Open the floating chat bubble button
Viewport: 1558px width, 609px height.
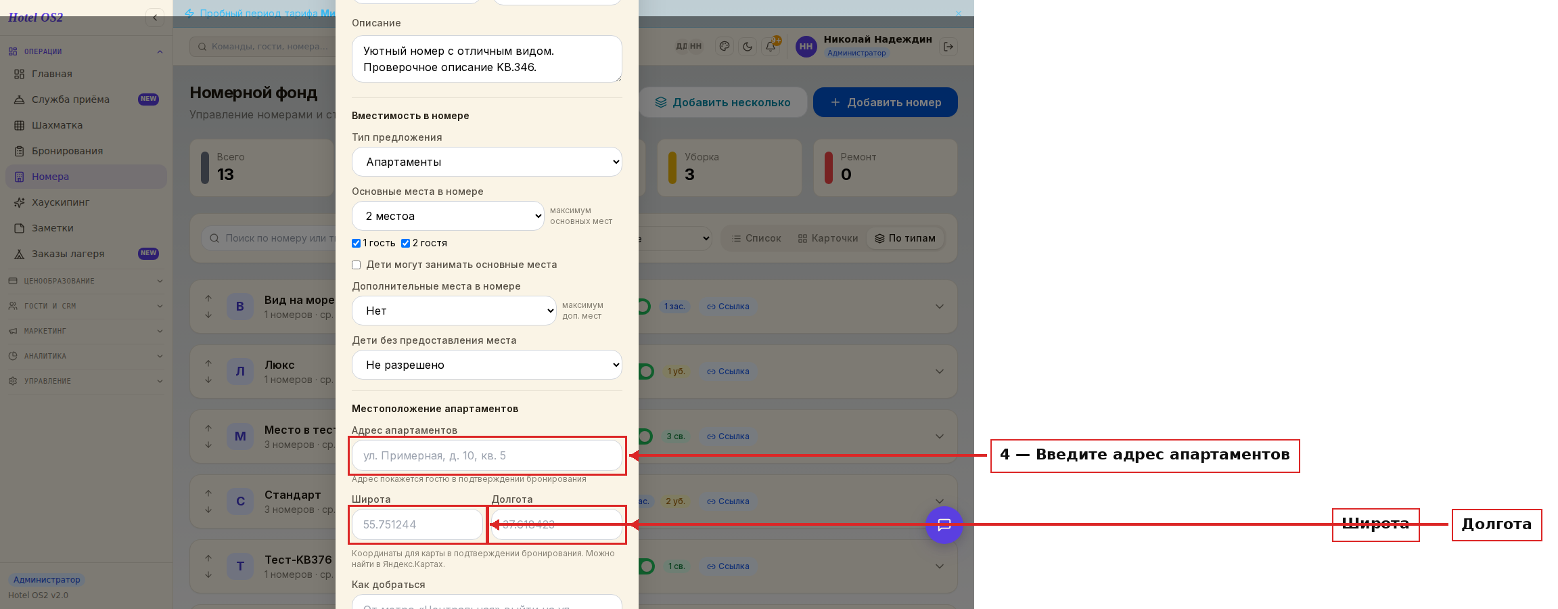click(x=944, y=524)
